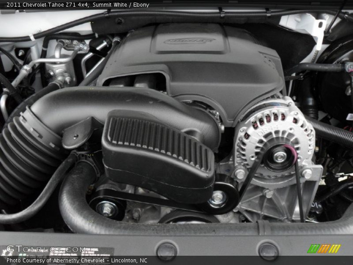Click the "2011 Chevrolet Tahoe Z71 4x4" title text
The height and width of the screenshot is (265, 353).
pos(45,5)
